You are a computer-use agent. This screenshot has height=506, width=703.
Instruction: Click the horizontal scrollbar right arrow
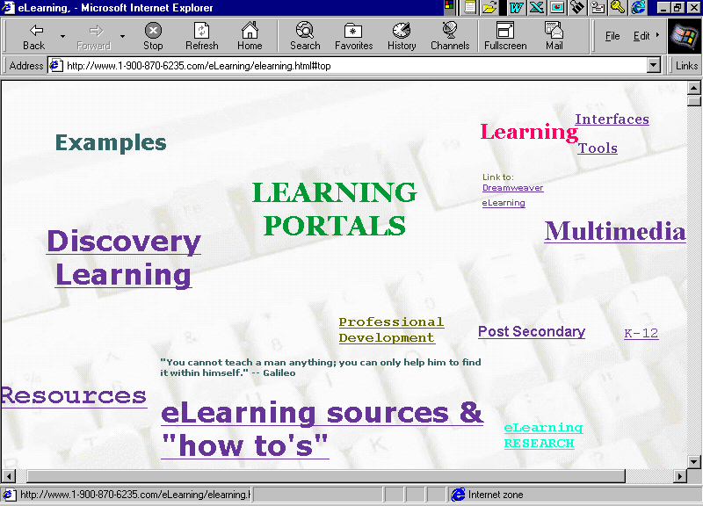pos(680,476)
